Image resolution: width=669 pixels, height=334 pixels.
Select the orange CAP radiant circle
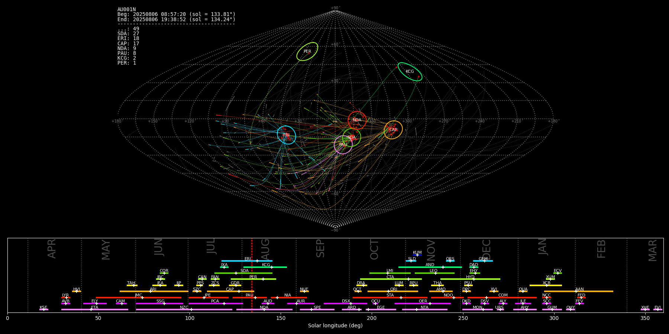tap(393, 130)
